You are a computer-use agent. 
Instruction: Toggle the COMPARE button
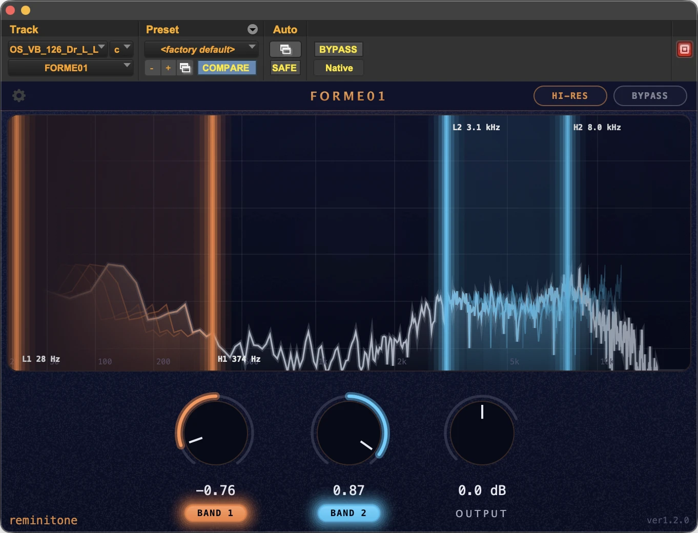pos(226,68)
